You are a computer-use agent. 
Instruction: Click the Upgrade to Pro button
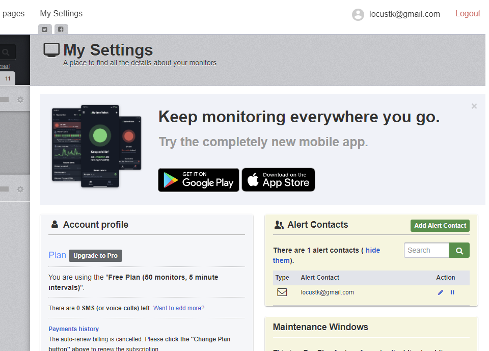point(95,256)
